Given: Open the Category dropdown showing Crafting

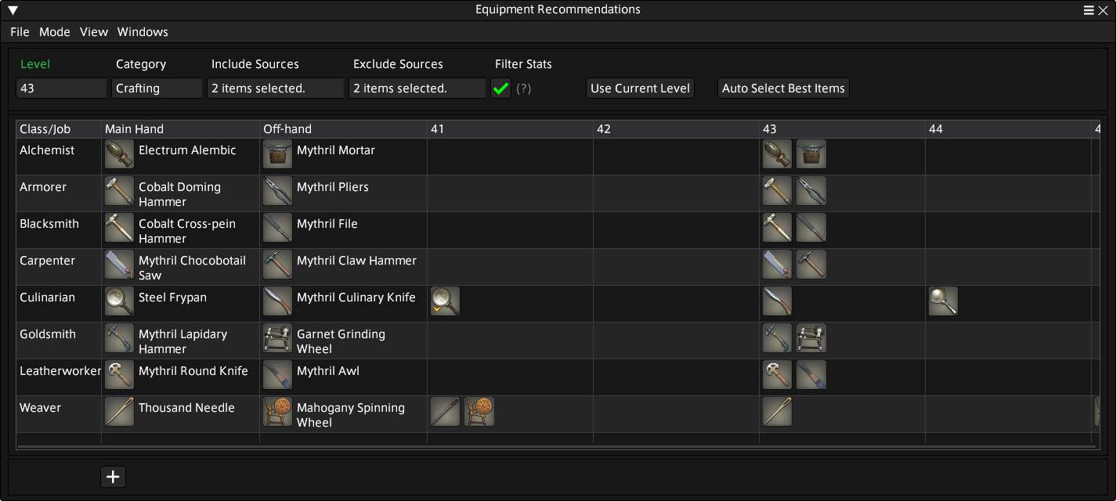Looking at the screenshot, I should pyautogui.click(x=157, y=88).
